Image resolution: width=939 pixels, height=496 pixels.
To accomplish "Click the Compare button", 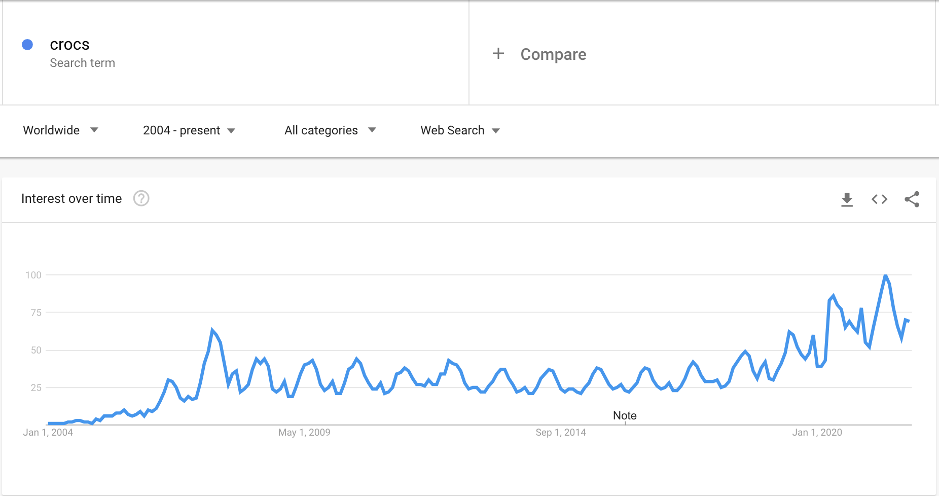I will click(x=553, y=54).
